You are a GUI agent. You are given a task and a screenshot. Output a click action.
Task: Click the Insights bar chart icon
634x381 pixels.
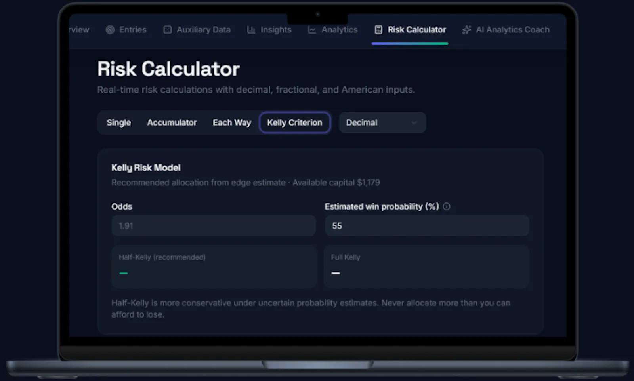click(x=251, y=30)
